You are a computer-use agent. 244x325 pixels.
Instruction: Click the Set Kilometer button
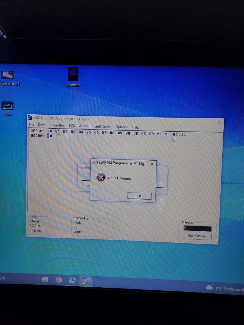[197, 236]
